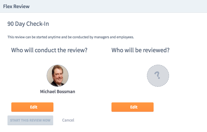Click the Flex Review header title
This screenshot has width=207, height=132.
pyautogui.click(x=16, y=6)
